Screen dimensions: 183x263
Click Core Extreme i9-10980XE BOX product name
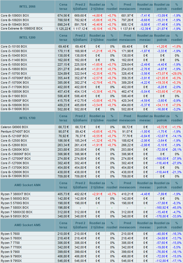point(22,29)
